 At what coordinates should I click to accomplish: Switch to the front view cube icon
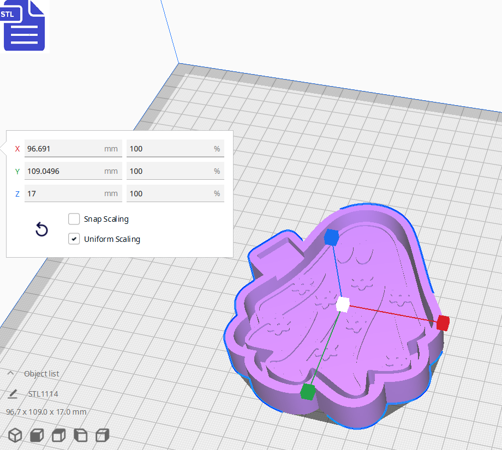[37, 435]
